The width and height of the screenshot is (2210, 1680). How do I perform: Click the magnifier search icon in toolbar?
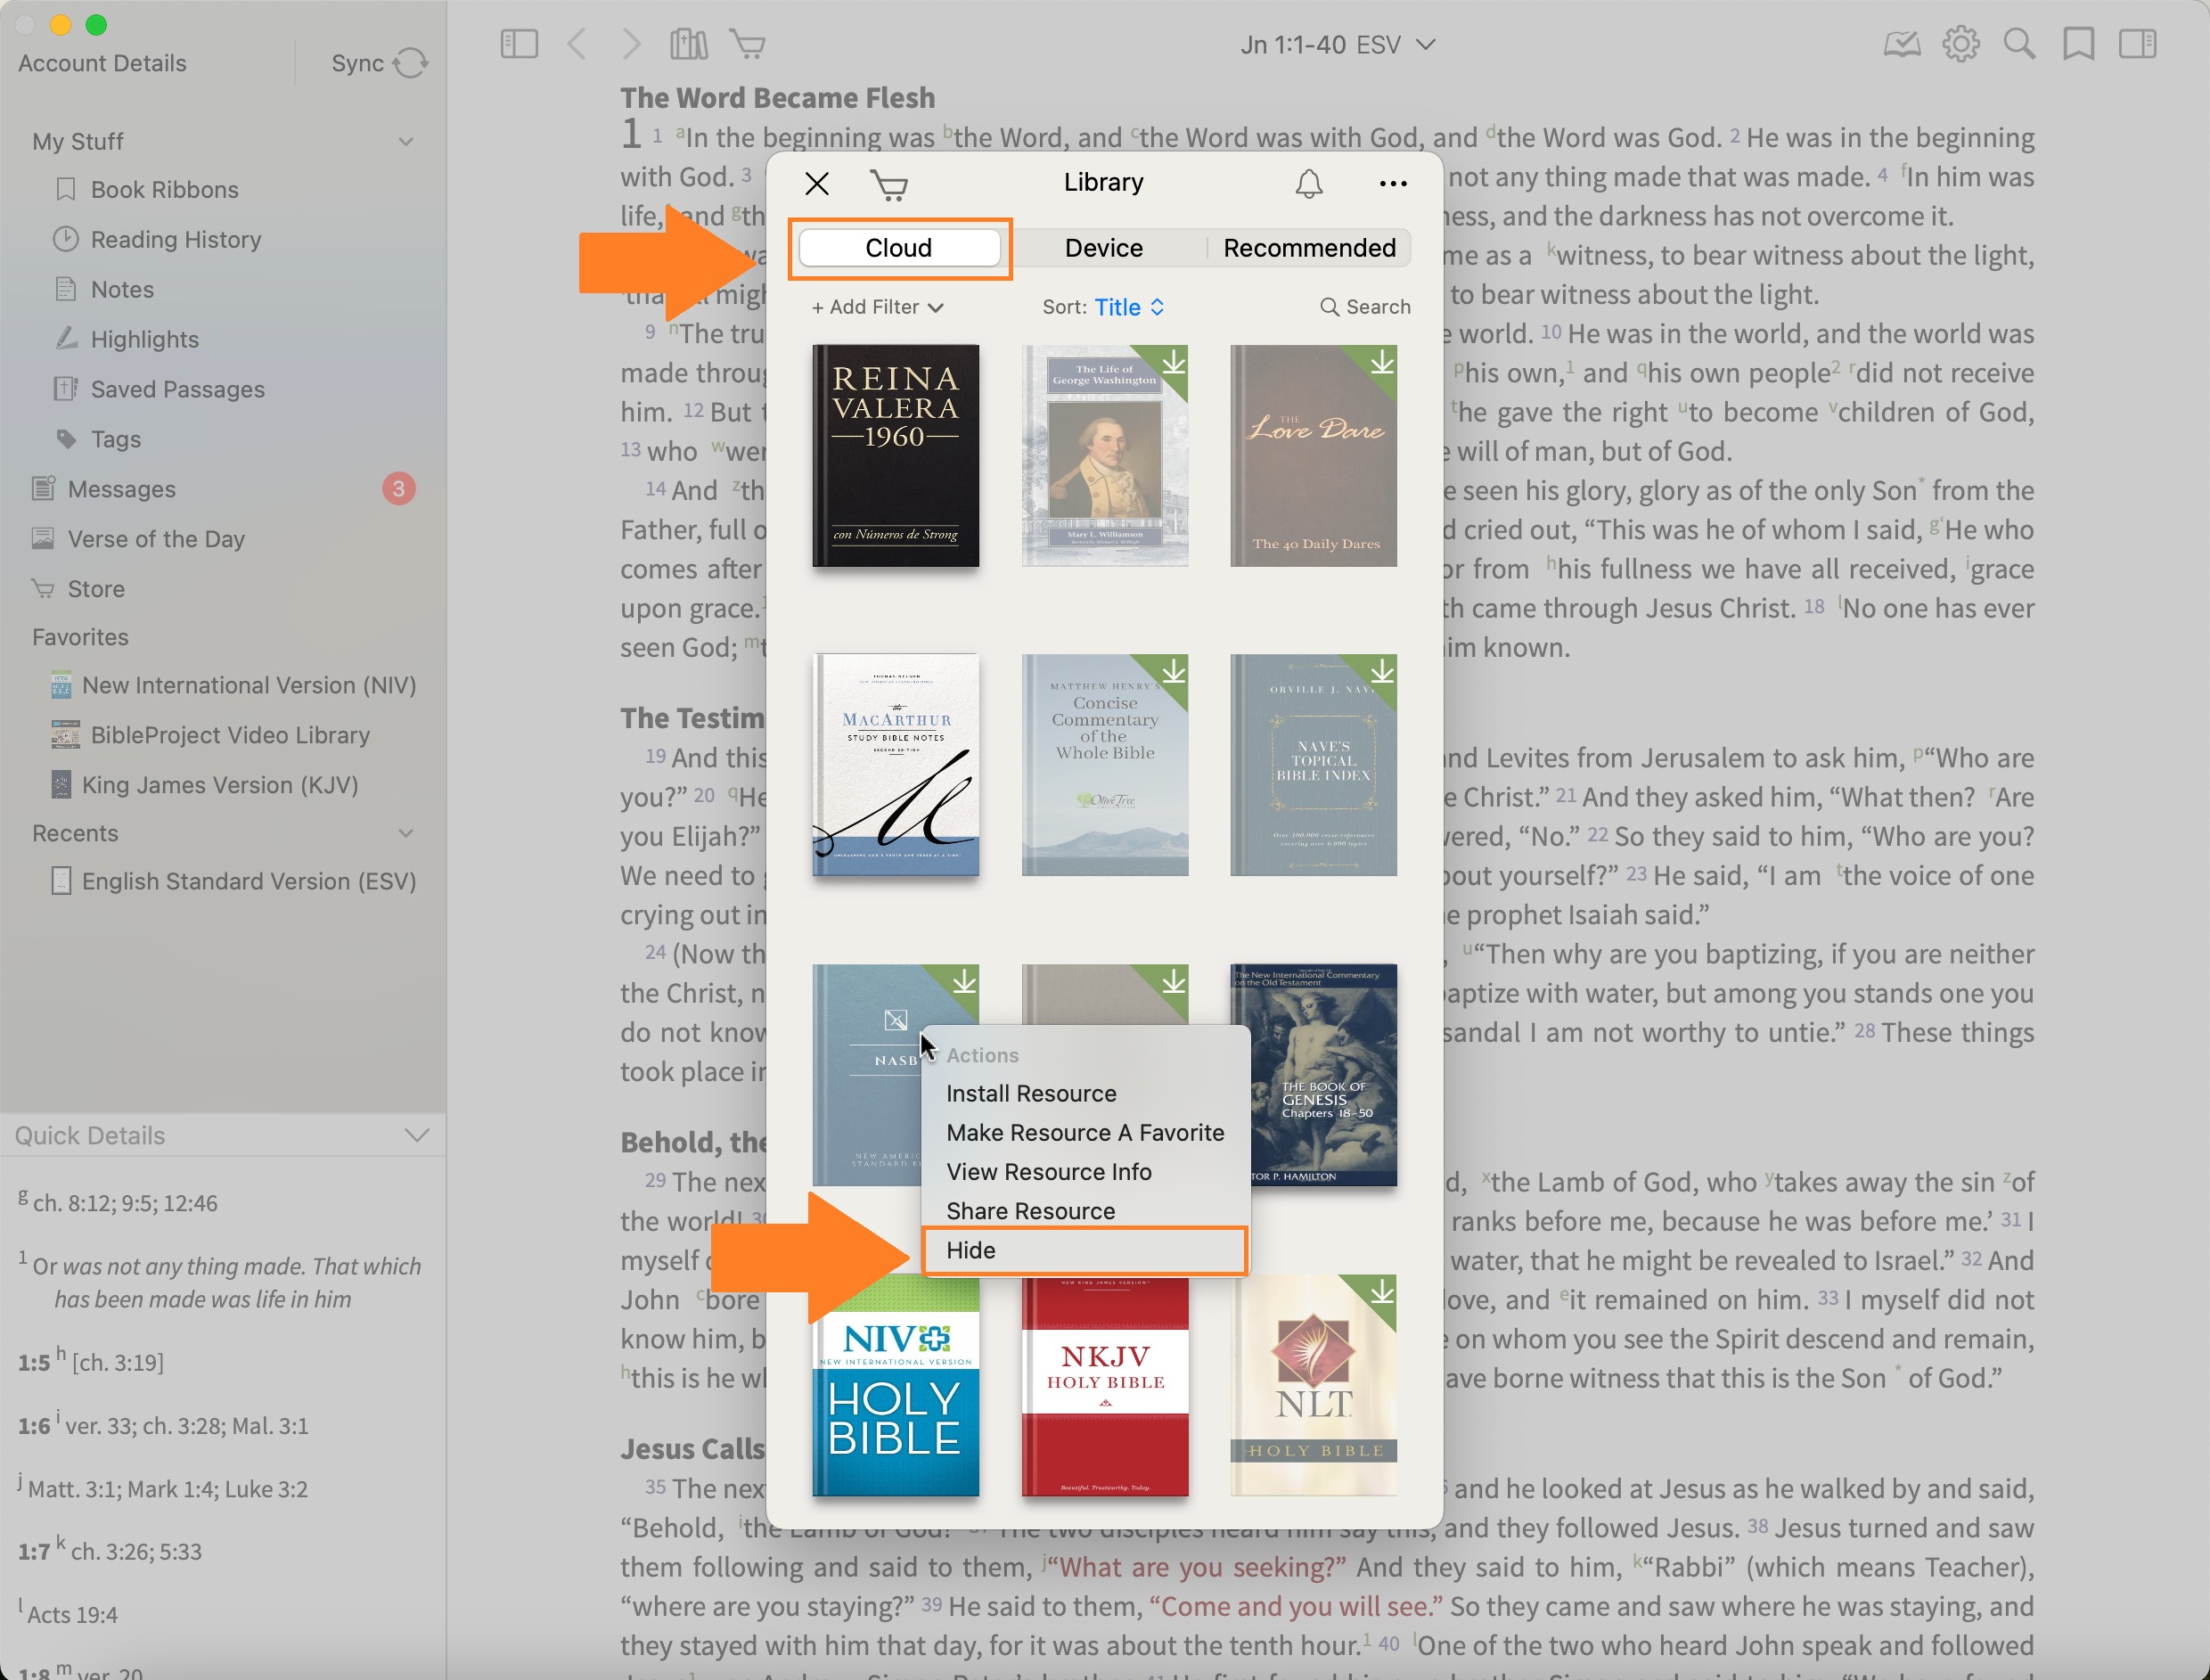[x=2019, y=44]
